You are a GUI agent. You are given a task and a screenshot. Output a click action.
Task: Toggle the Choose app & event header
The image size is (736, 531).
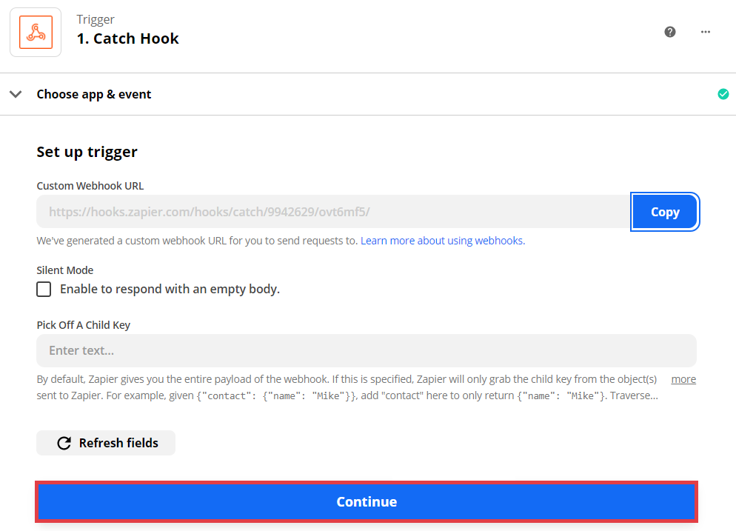coord(94,94)
